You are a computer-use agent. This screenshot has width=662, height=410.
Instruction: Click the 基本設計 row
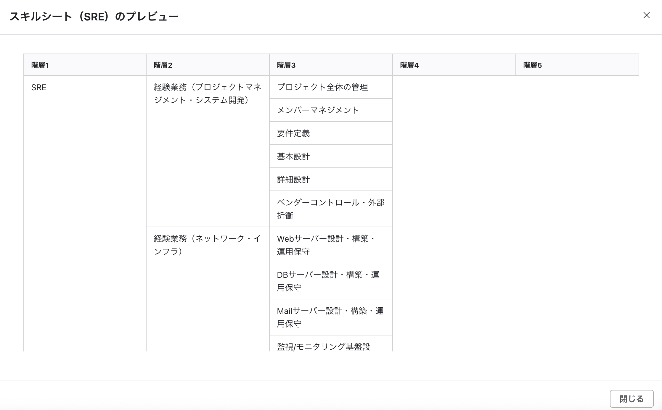pyautogui.click(x=293, y=156)
